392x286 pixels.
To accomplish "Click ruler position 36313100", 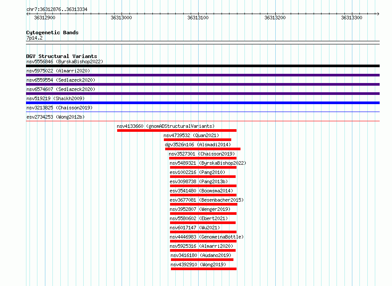I will point(198,18).
